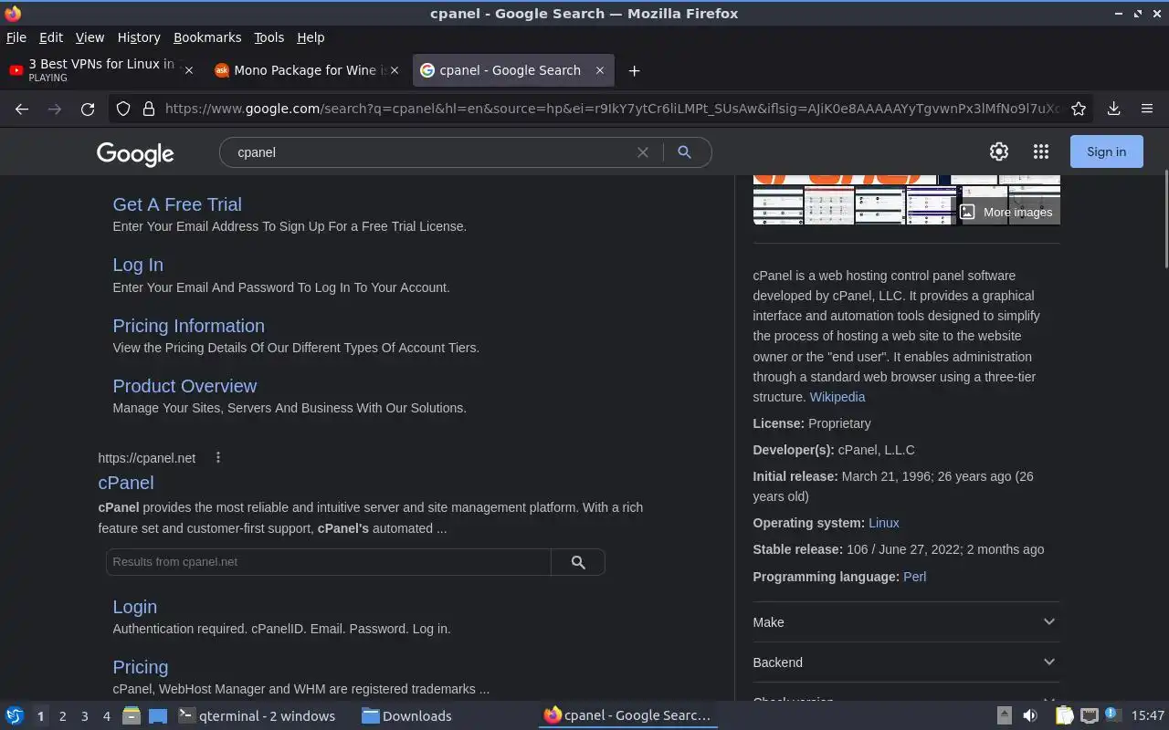Expand the Make section

[906, 621]
